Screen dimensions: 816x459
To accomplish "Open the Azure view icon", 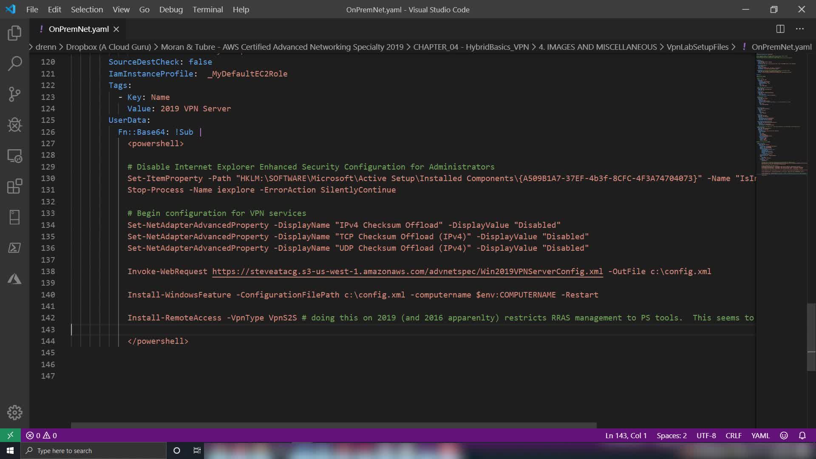I will click(x=14, y=279).
